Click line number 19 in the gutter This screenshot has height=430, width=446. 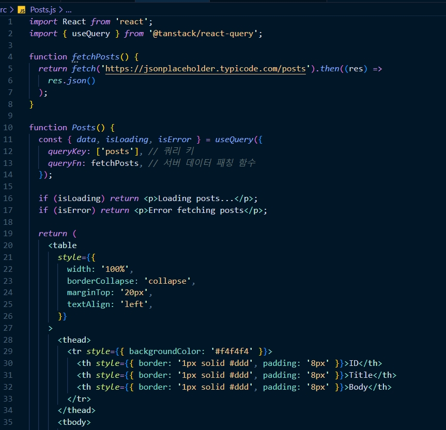pyautogui.click(x=8, y=234)
